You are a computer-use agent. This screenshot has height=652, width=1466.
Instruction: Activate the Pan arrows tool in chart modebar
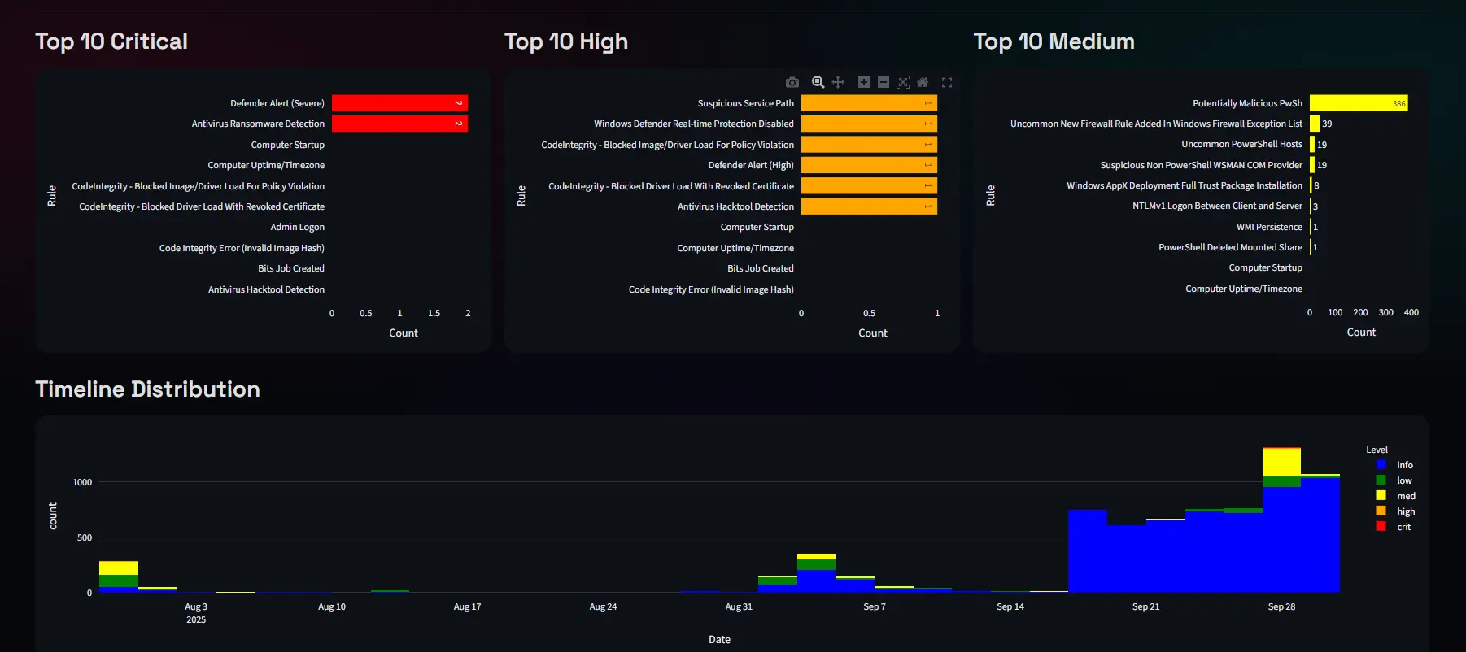point(838,82)
